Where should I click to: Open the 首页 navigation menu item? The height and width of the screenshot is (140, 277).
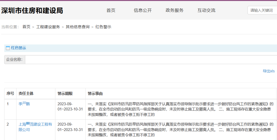pos(111,10)
